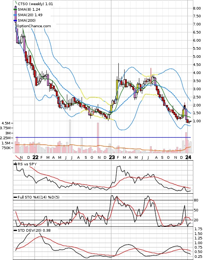Click the bold 23 year marker
The width and height of the screenshot is (208, 260).
[112, 157]
